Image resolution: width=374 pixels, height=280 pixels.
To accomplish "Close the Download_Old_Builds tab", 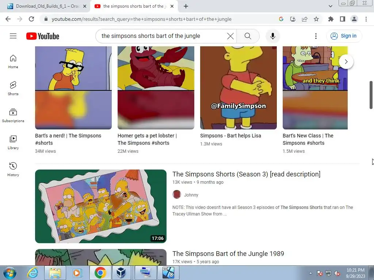I will pyautogui.click(x=85, y=7).
